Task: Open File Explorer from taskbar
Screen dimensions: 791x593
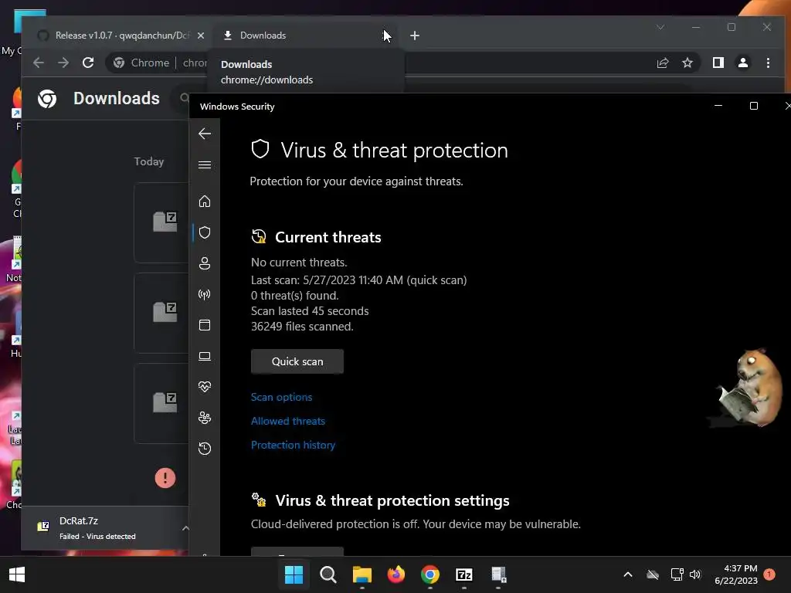Action: (362, 574)
